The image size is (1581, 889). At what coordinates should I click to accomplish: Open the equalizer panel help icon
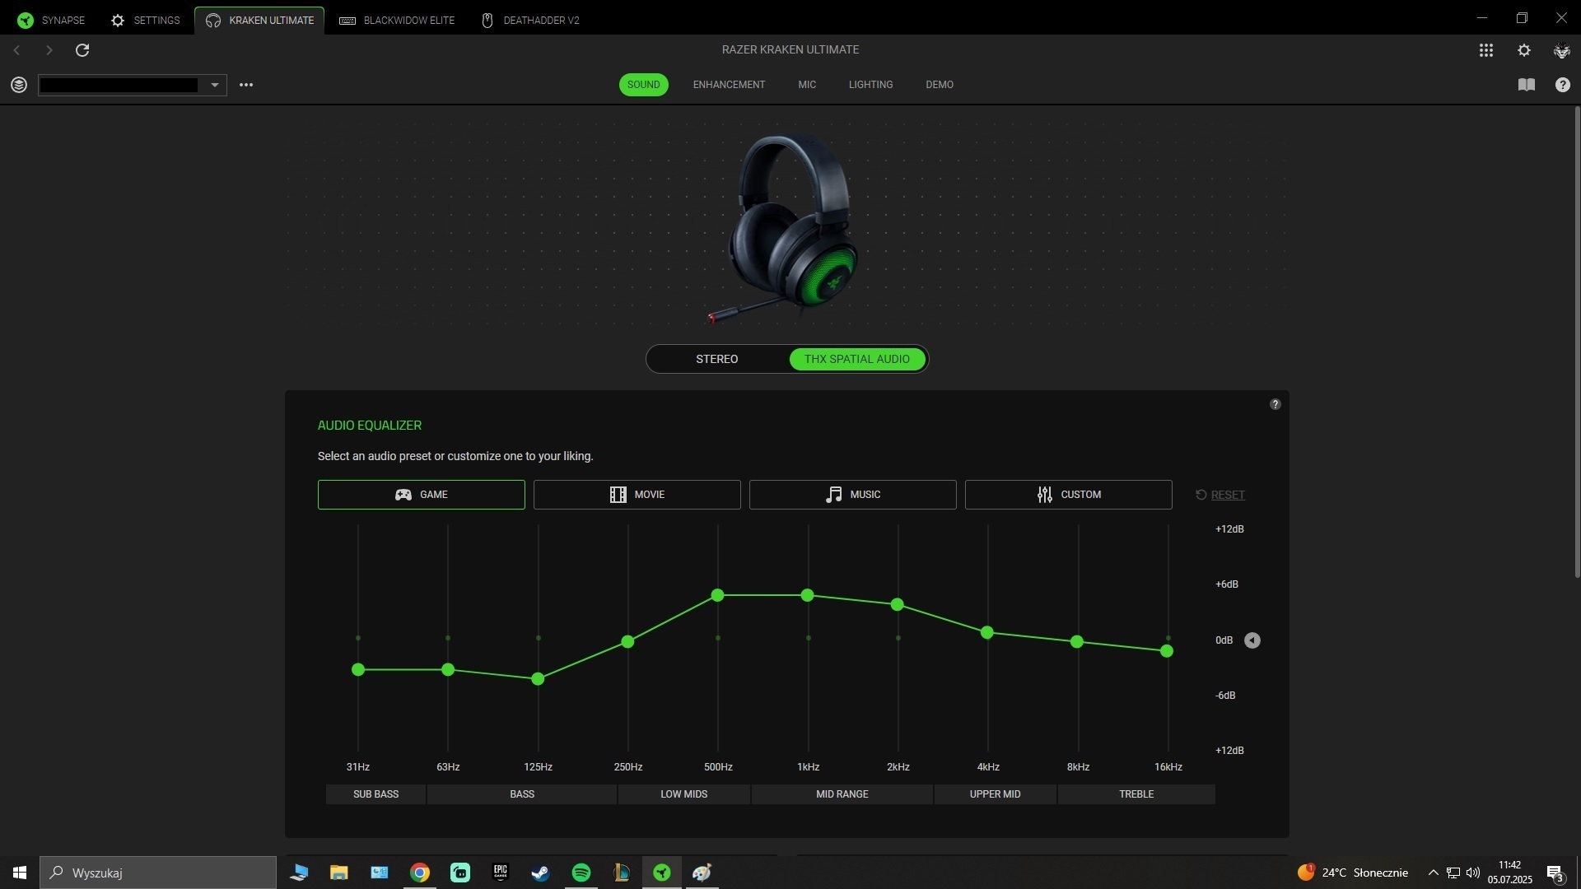[1275, 404]
